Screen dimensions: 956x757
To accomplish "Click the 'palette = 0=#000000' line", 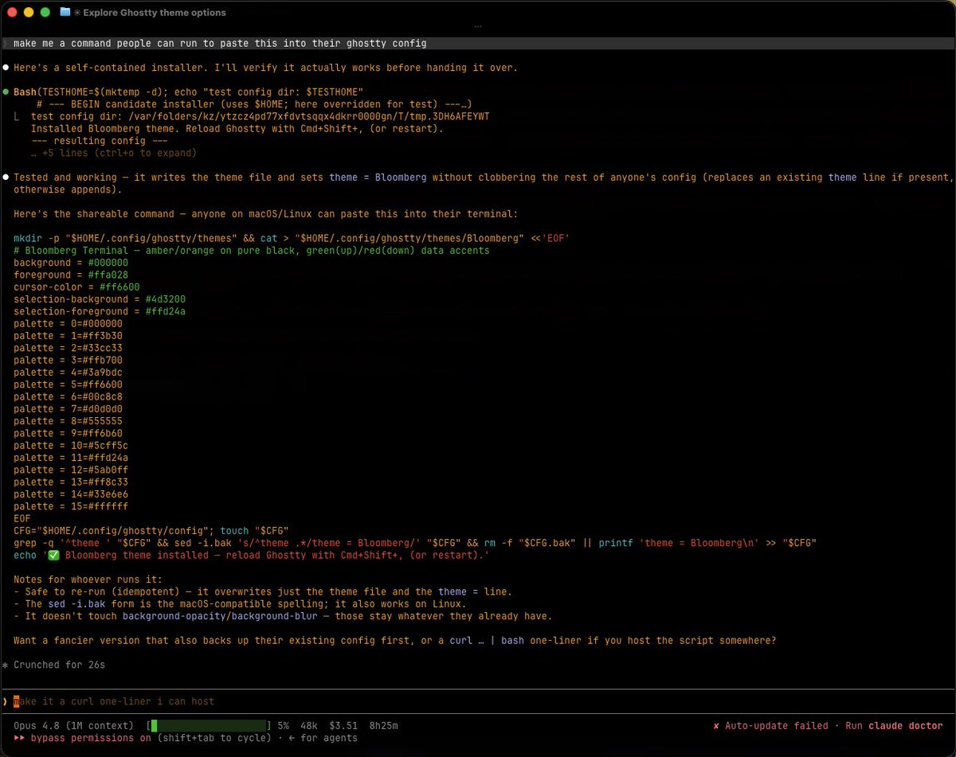I will pos(68,324).
